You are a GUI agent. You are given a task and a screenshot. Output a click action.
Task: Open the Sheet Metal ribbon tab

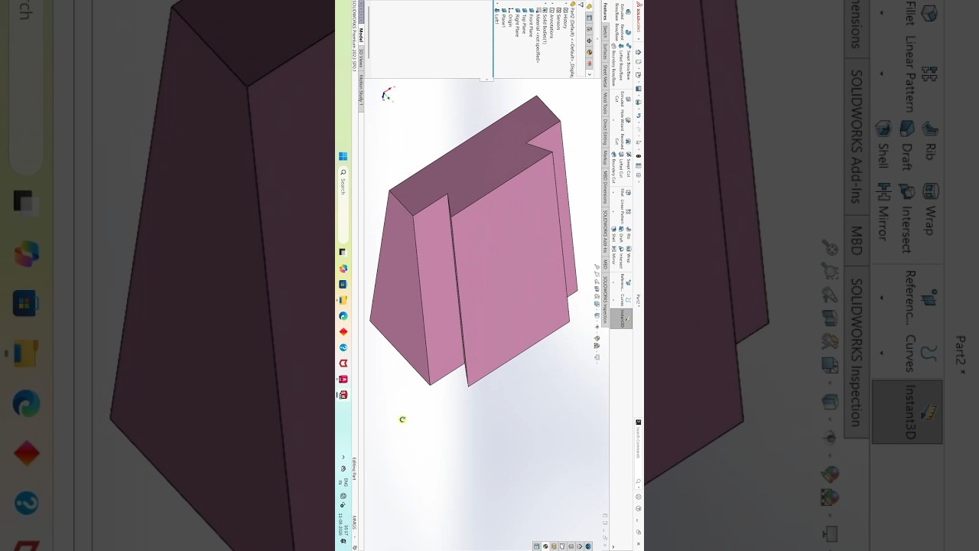(604, 76)
